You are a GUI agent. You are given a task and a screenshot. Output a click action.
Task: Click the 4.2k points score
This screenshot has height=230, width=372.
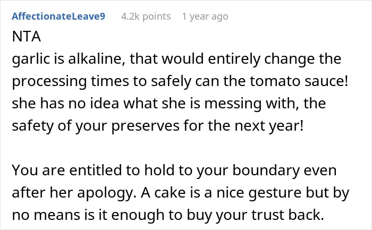pyautogui.click(x=146, y=16)
